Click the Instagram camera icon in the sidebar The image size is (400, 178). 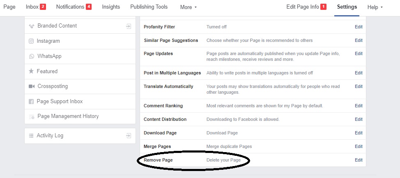point(31,41)
